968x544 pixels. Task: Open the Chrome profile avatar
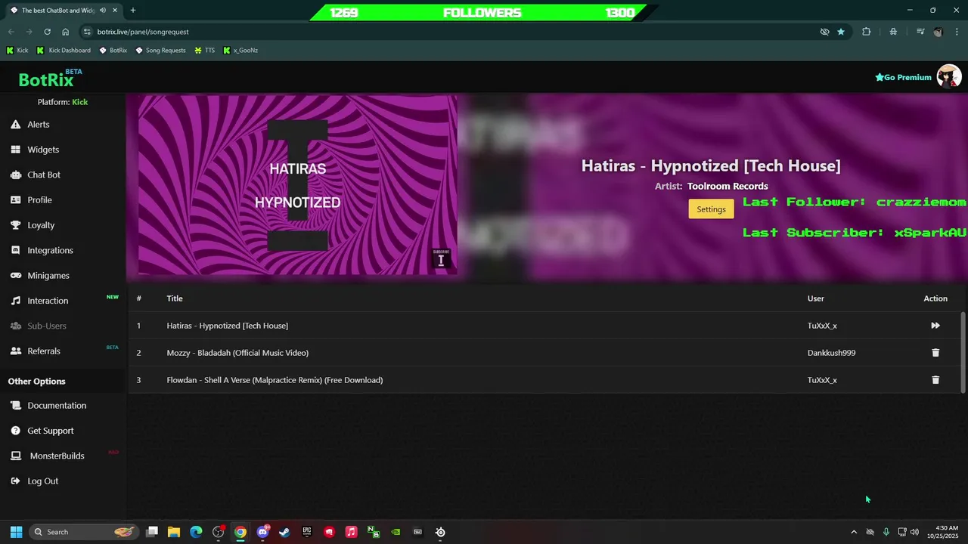click(939, 32)
